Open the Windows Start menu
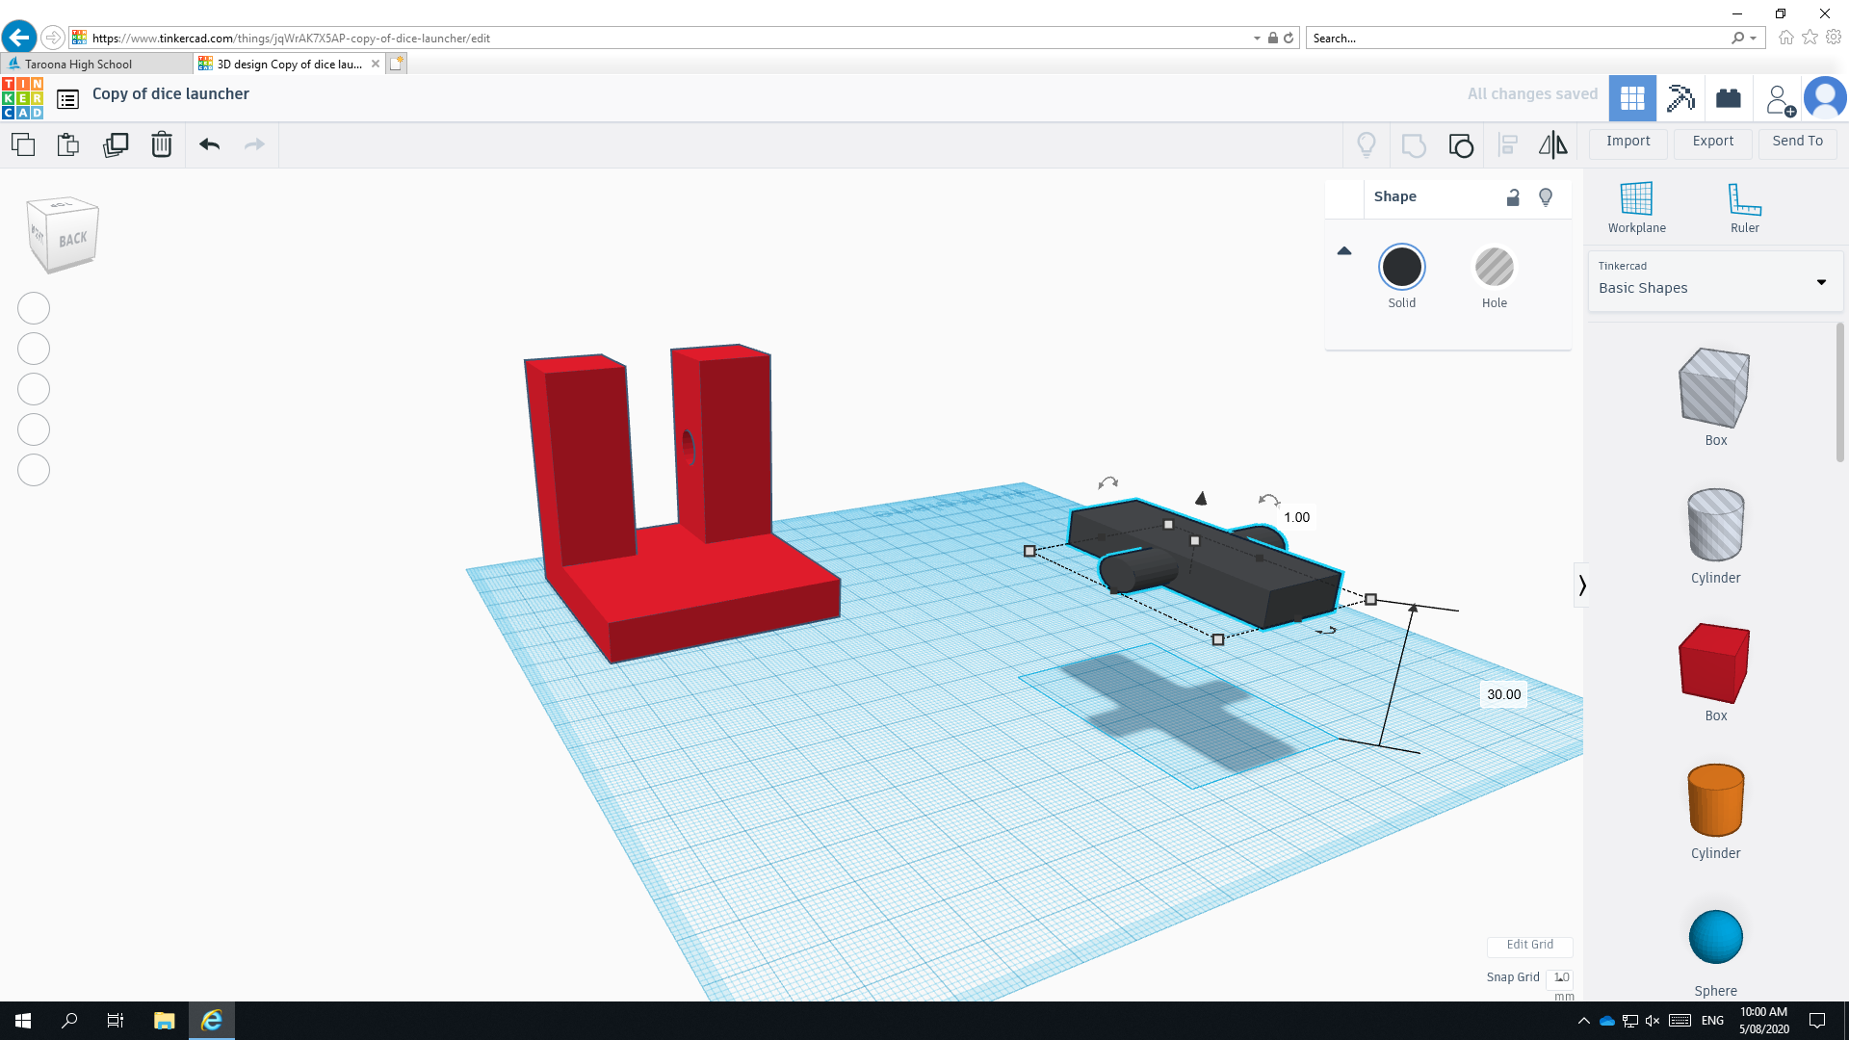This screenshot has width=1849, height=1040. (23, 1021)
